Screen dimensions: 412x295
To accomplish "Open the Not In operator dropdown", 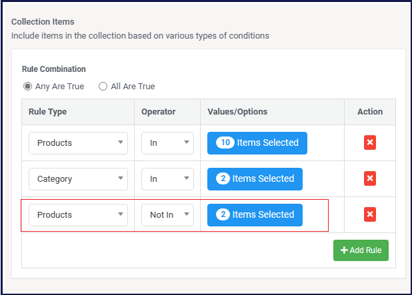I will pyautogui.click(x=167, y=215).
